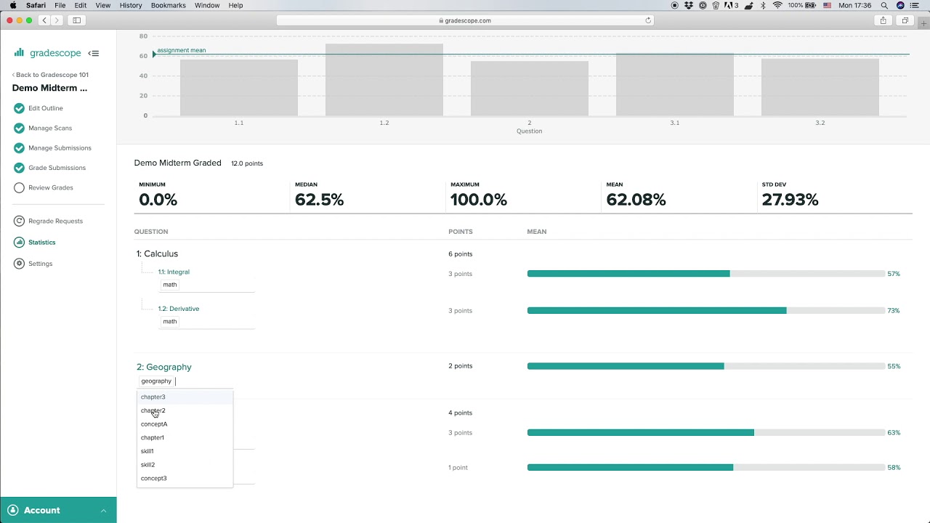
Task: Click the Settings gear icon in sidebar
Action: point(19,264)
